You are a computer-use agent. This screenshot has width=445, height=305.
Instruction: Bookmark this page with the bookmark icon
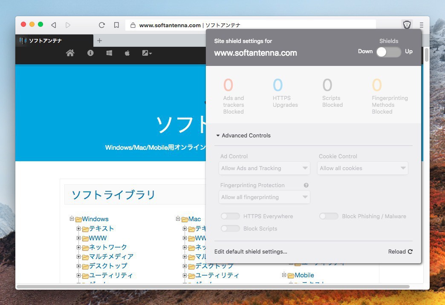(116, 25)
